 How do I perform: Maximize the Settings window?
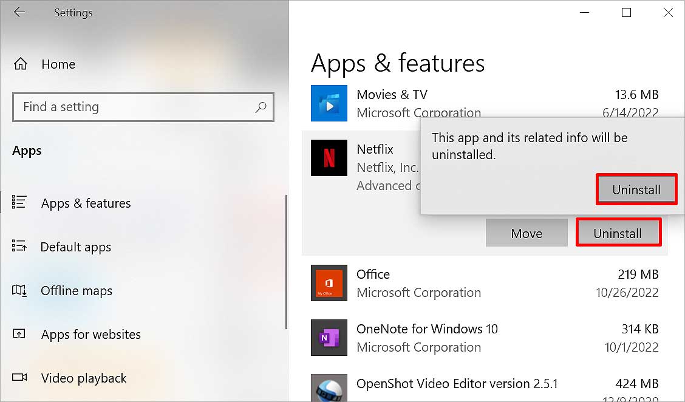point(626,13)
